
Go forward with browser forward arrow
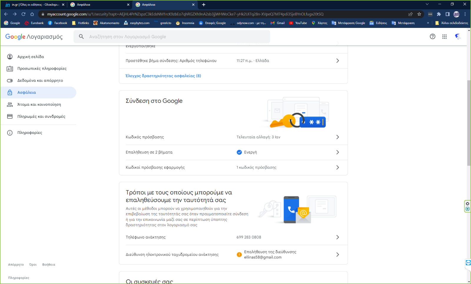[x=15, y=14]
